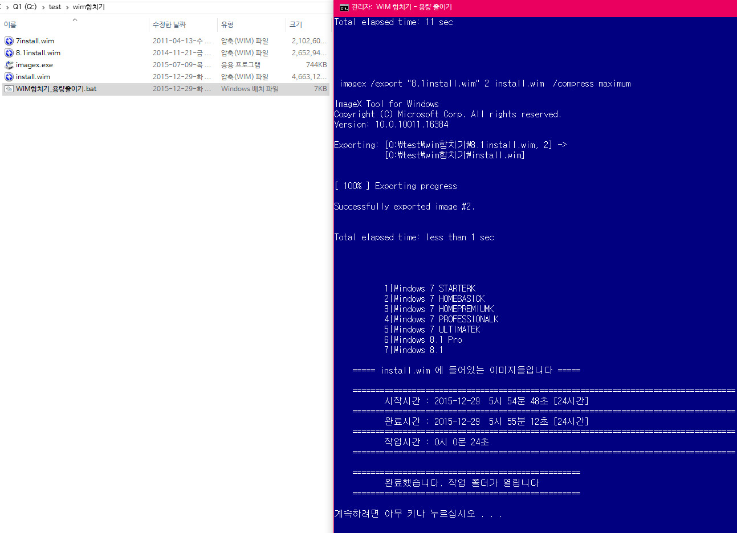Click the imagex /export command line in console
Image resolution: width=737 pixels, height=533 pixels.
[x=485, y=84]
